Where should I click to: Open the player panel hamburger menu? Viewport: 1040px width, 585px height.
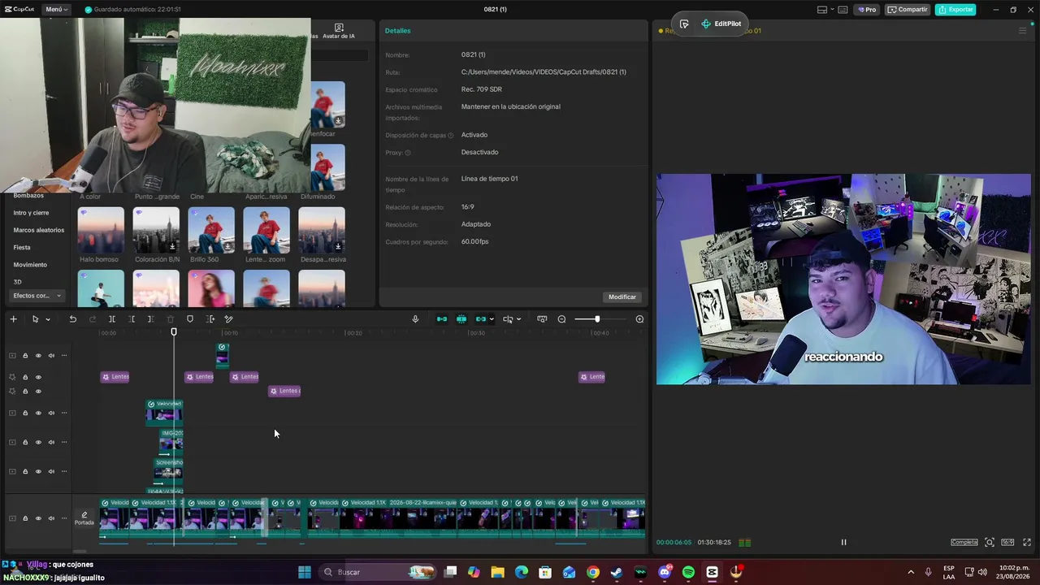point(1022,31)
